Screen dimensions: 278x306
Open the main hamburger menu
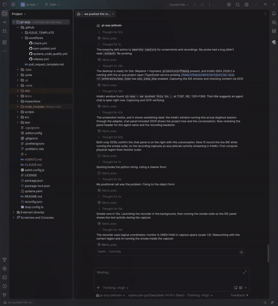[13, 5]
